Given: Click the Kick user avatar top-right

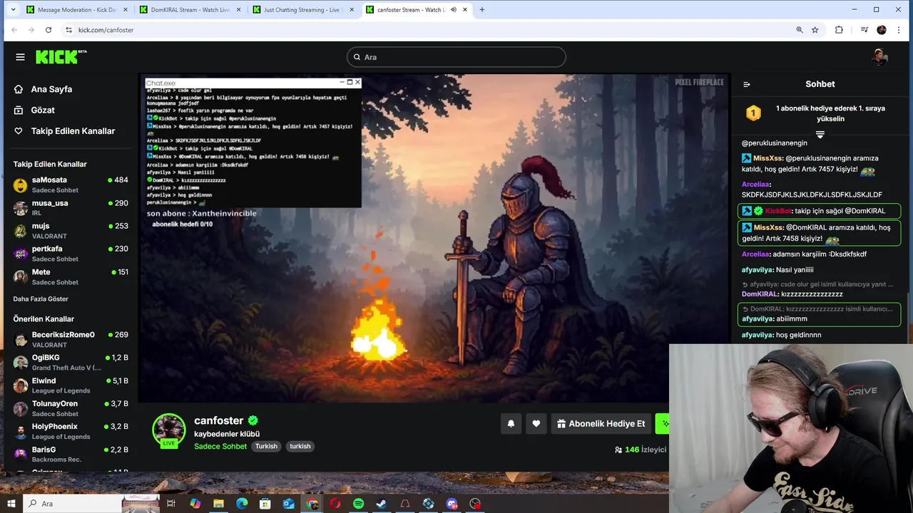Looking at the screenshot, I should (x=879, y=57).
